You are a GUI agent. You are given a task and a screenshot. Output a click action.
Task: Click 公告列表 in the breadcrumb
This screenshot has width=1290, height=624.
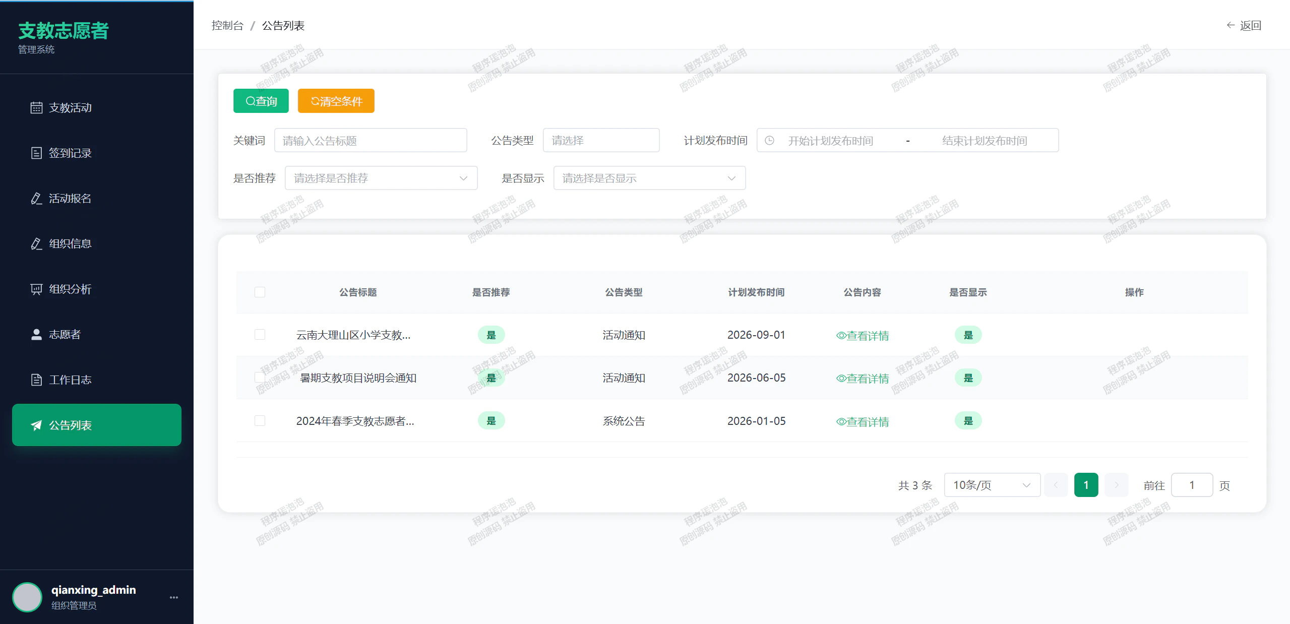click(x=283, y=25)
